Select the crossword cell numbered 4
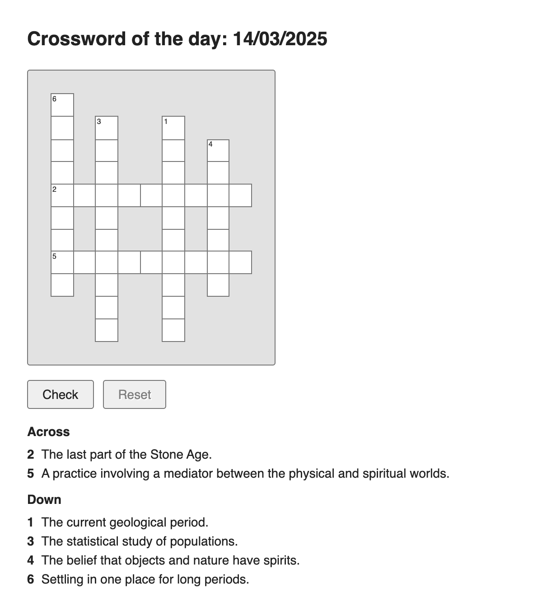The image size is (542, 598). 218,150
